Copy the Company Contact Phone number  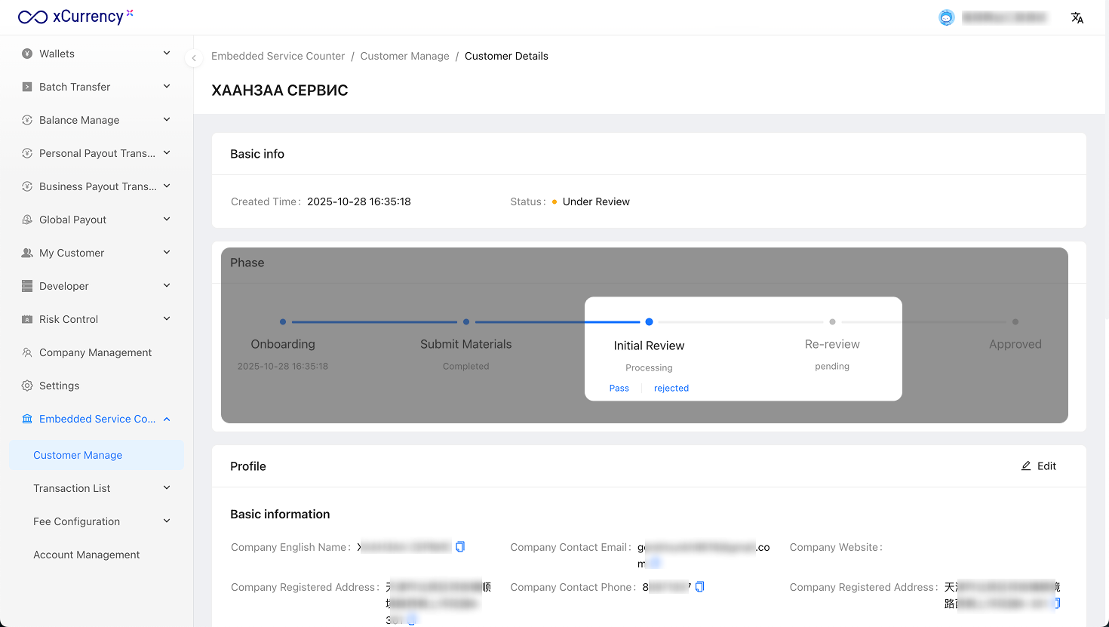(699, 587)
